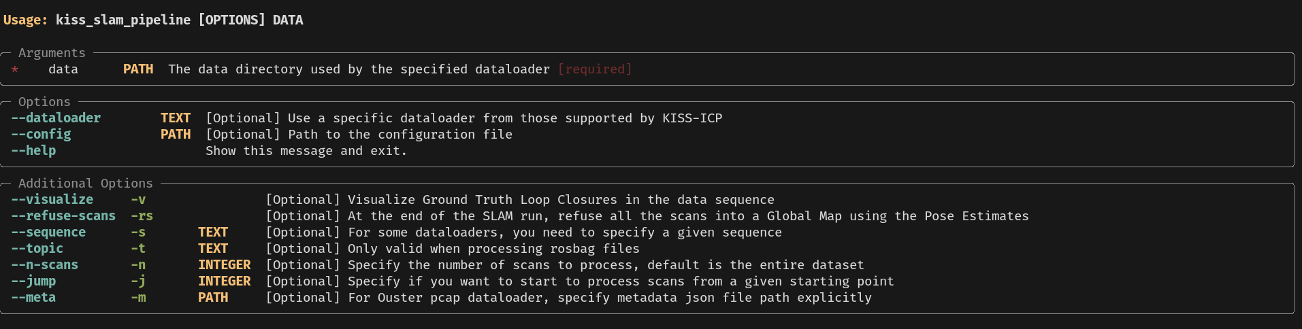The image size is (1302, 329).
Task: Select the --sequence option
Action: click(x=48, y=232)
